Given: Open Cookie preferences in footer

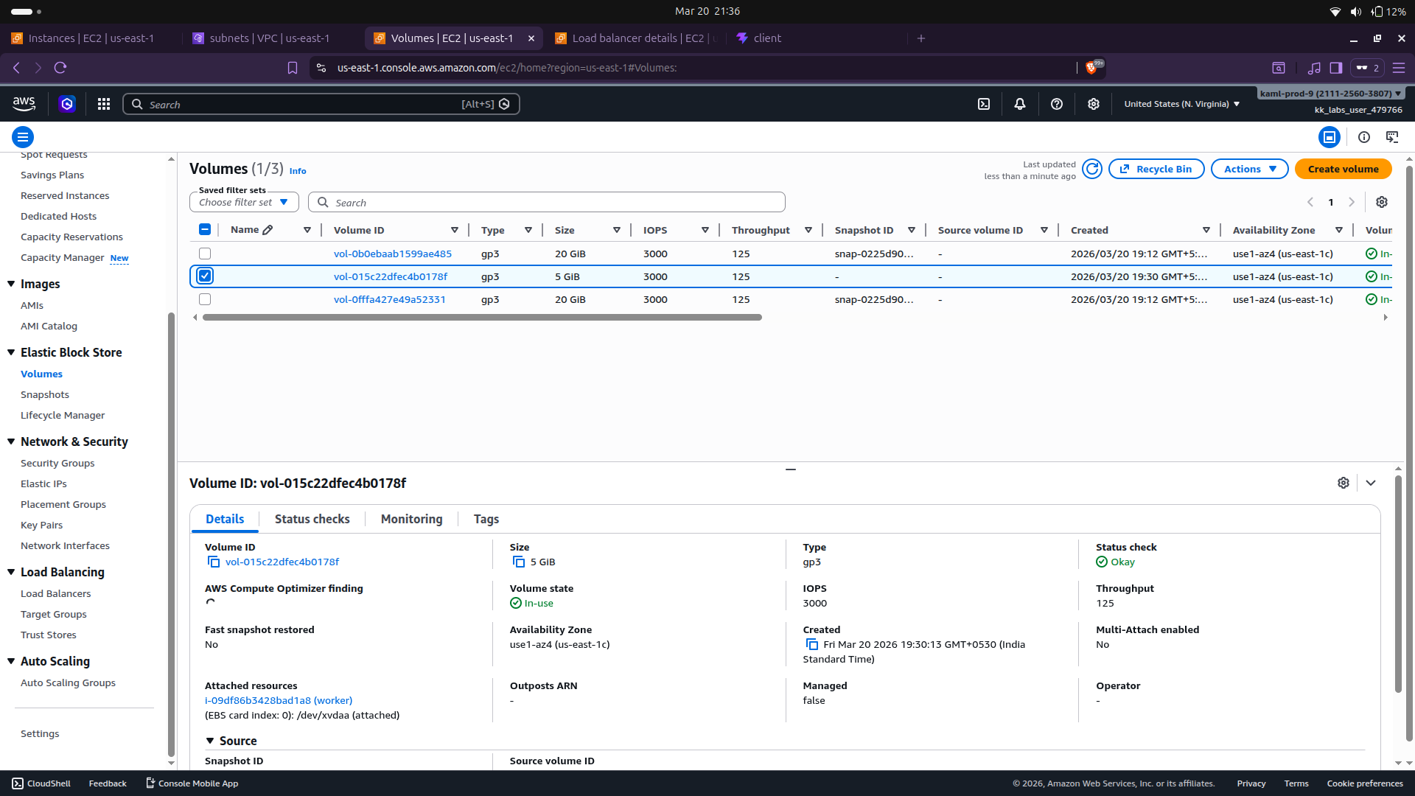Looking at the screenshot, I should click(1365, 783).
